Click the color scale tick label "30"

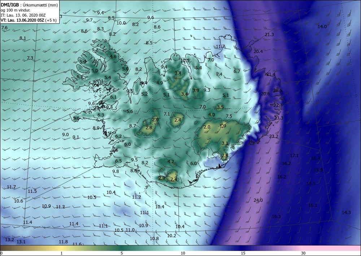tap(303, 253)
